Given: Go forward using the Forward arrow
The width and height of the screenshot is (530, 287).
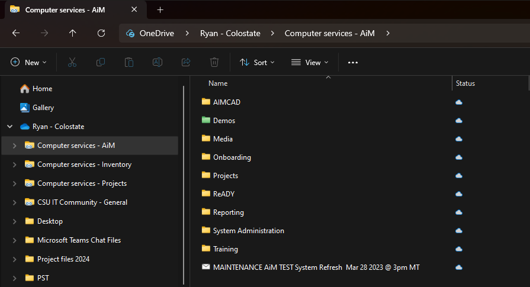Looking at the screenshot, I should click(x=44, y=33).
